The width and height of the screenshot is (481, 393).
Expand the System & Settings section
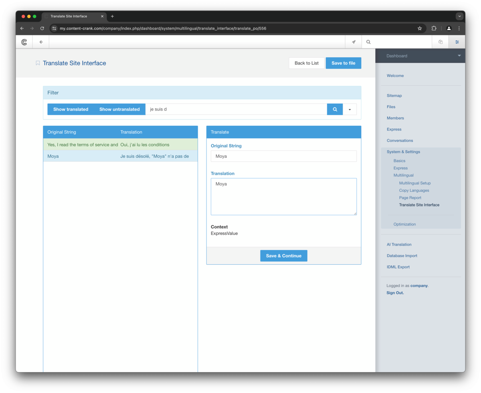(x=403, y=152)
